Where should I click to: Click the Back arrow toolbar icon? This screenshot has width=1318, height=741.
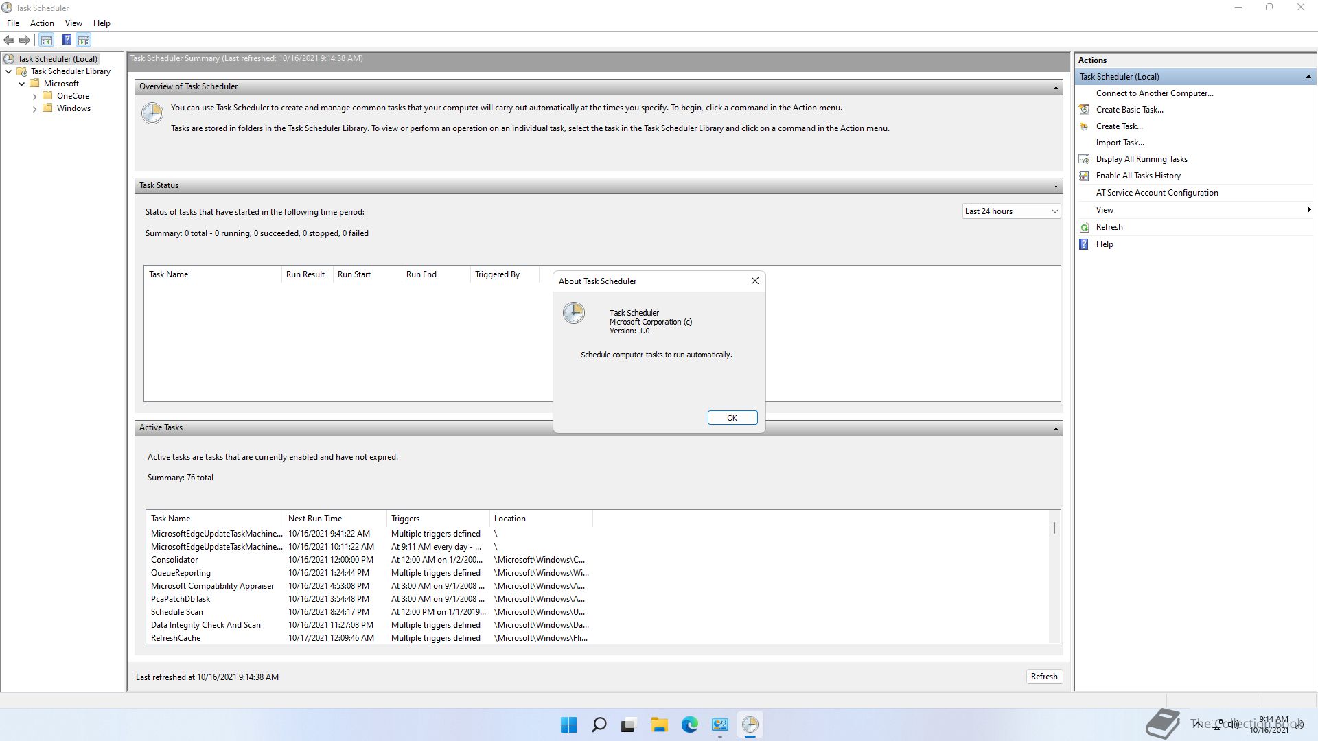[9, 40]
